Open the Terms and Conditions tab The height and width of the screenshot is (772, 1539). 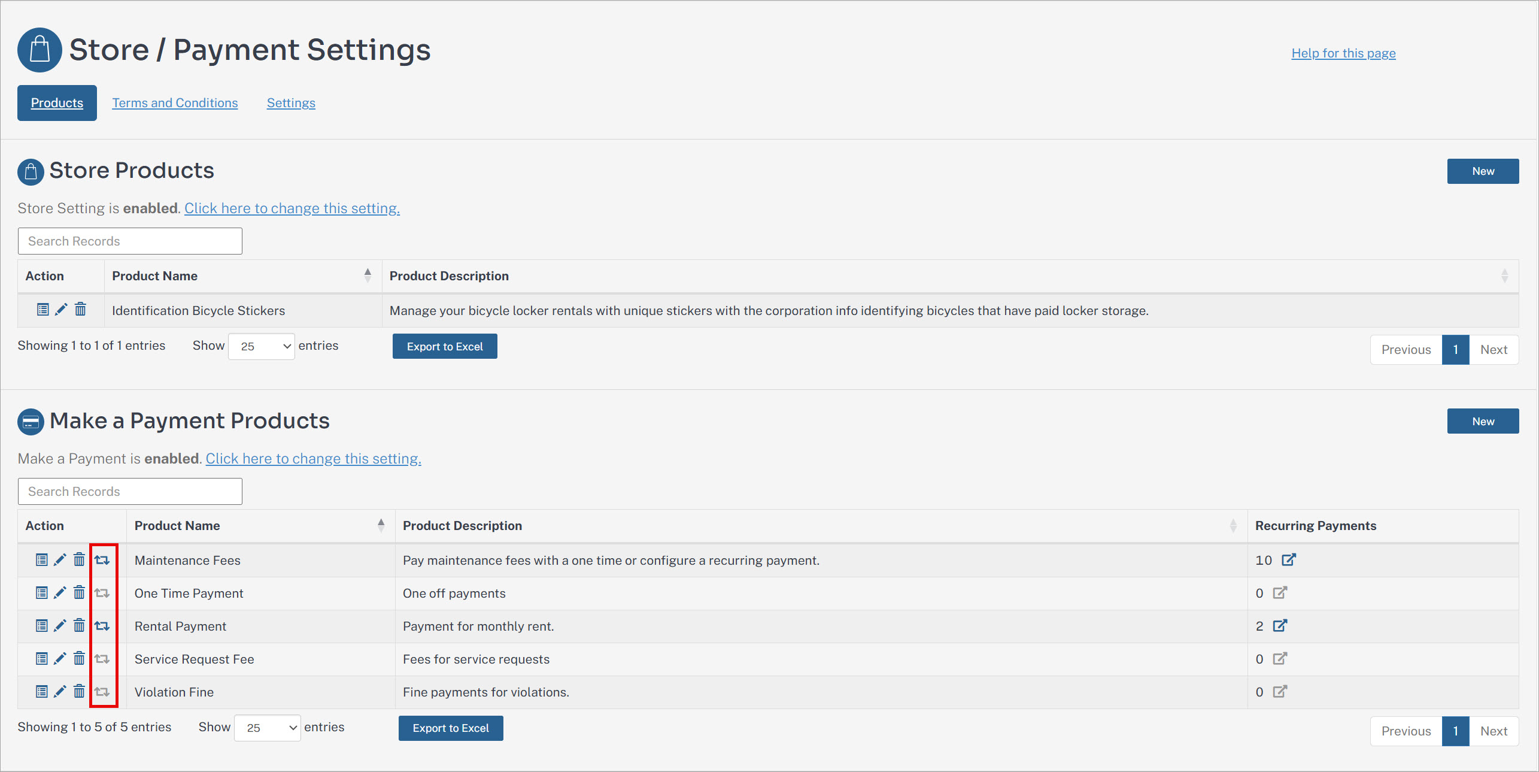coord(175,103)
